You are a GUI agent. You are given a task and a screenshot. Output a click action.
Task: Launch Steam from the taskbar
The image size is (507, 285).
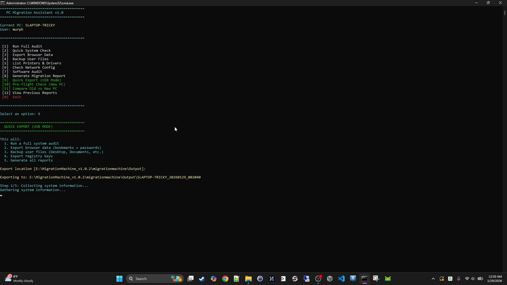coord(202,279)
